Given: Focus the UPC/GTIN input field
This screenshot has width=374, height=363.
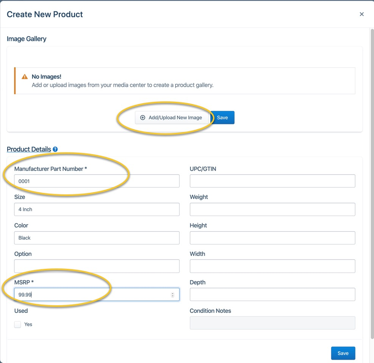Looking at the screenshot, I should coord(272,181).
